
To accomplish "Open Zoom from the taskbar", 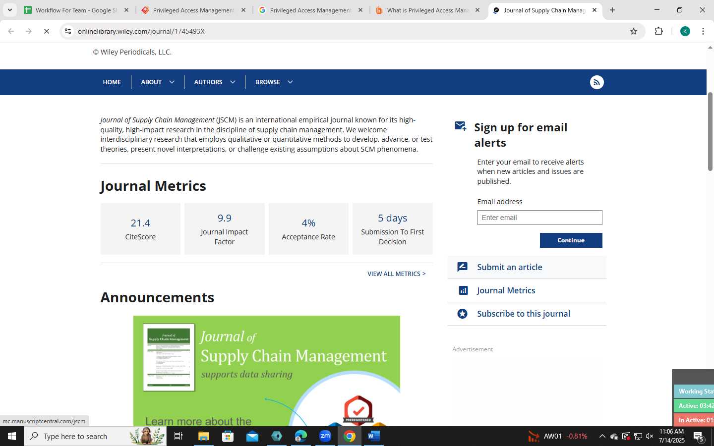I will (325, 436).
